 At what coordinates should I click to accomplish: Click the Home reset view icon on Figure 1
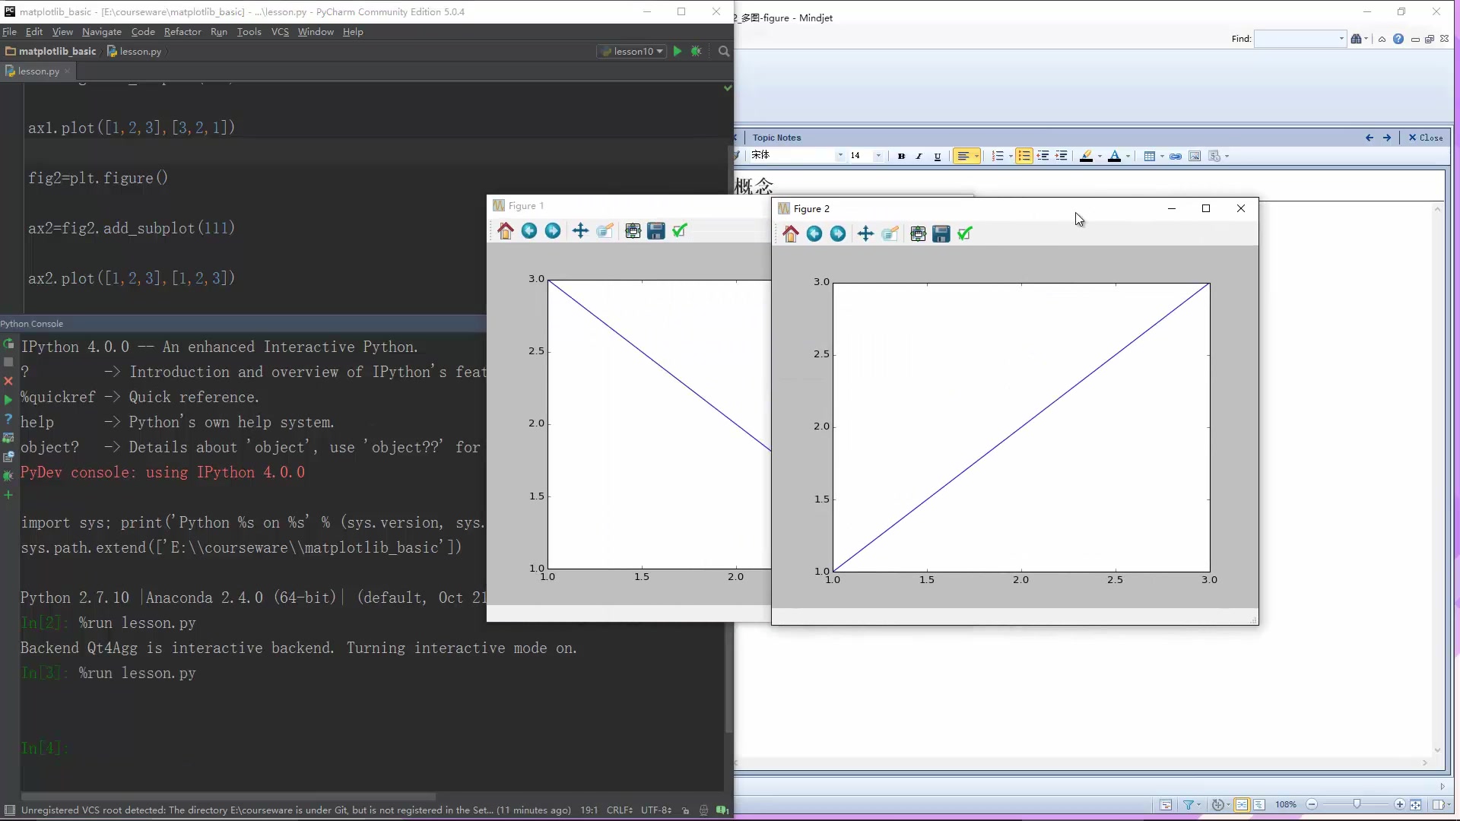(506, 230)
